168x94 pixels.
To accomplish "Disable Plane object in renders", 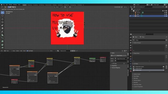I will coord(166,16).
